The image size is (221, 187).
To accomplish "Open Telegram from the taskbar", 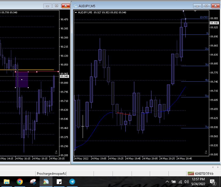I will coord(72,182).
